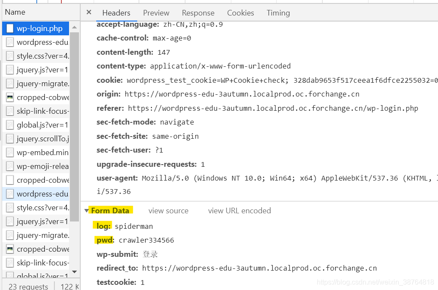Click the cookie header value
The width and height of the screenshot is (438, 290).
[282, 80]
